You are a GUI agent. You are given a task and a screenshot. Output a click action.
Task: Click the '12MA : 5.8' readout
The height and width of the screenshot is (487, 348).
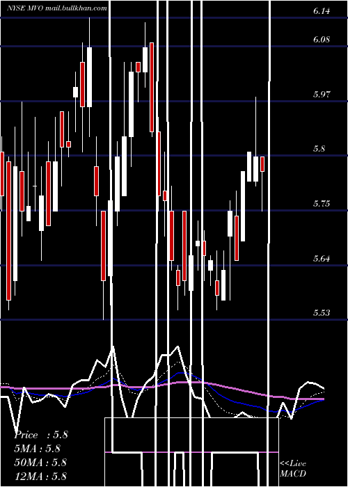tap(40, 477)
